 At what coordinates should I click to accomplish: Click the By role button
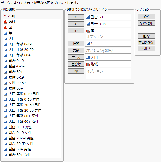pyautogui.click(x=76, y=71)
